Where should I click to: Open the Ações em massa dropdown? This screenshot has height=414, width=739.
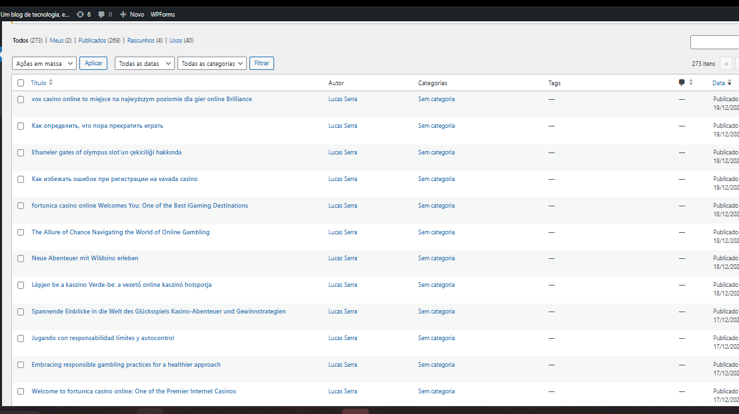[44, 64]
